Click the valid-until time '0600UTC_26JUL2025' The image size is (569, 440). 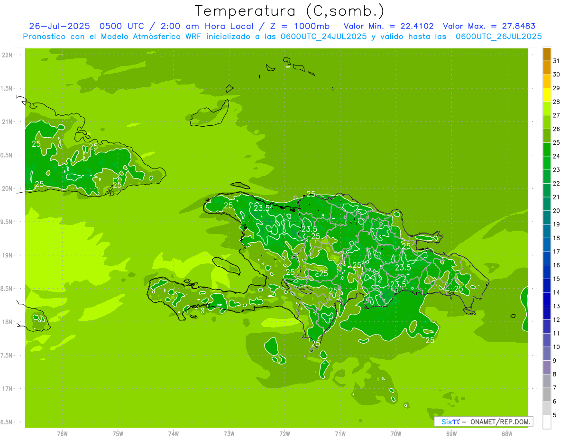tap(498, 37)
